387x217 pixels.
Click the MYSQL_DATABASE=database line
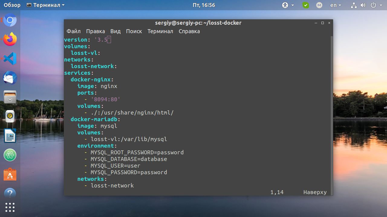(x=125, y=159)
